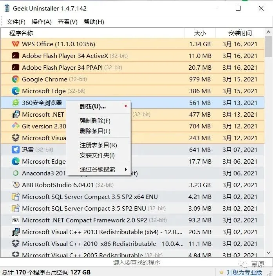This screenshot has width=273, height=276.
Task: Click the Visual C++ 2013 Redistributable icon
Action: (x=16, y=232)
